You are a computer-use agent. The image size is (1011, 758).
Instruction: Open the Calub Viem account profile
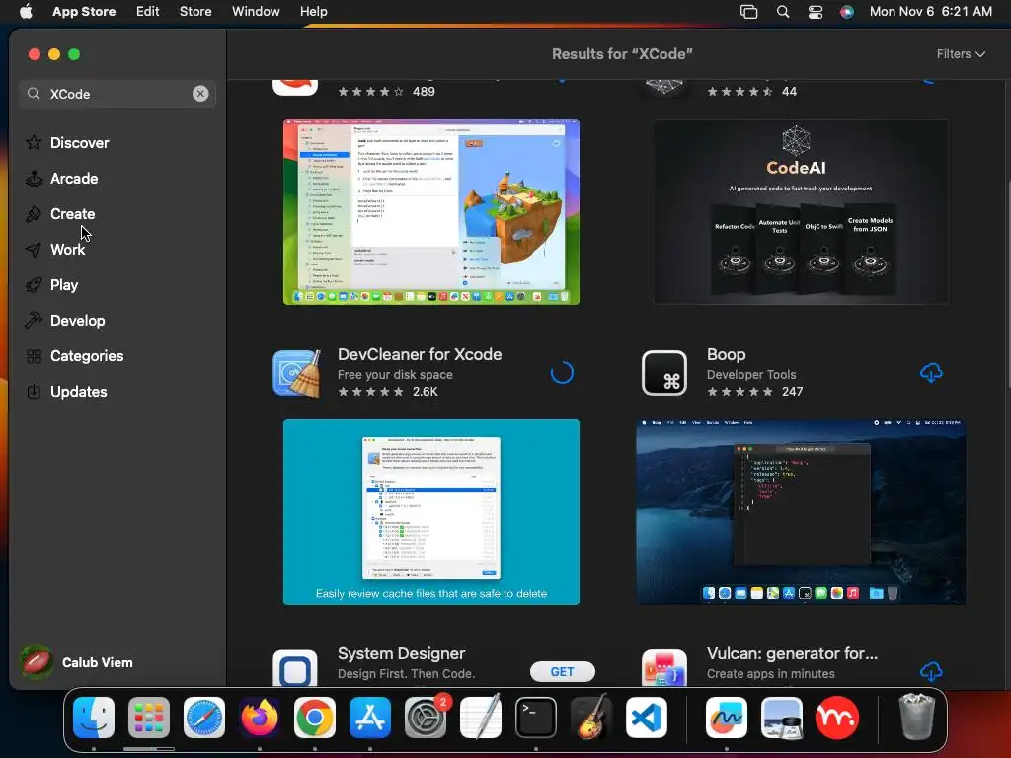(76, 662)
